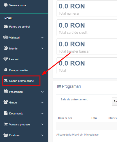The image size is (117, 142).
Task: Click the Membri user circle icon
Action: tap(6, 48)
